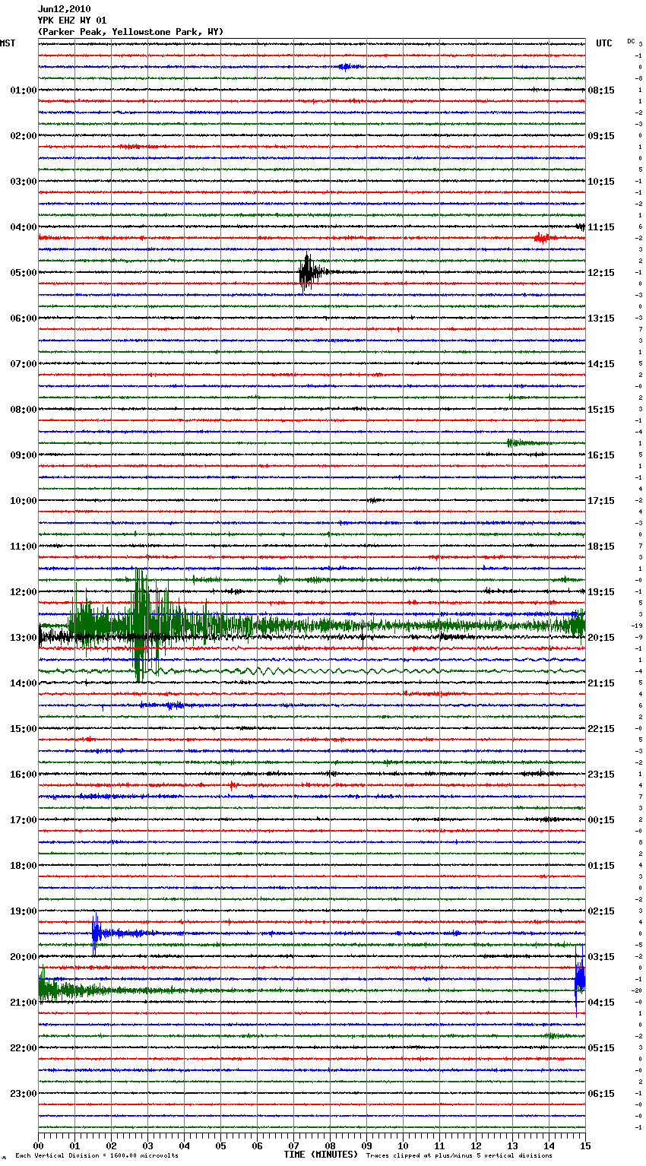The width and height of the screenshot is (646, 1166).
Task: Click the 04:15 UTC time label
Action: tap(601, 1003)
